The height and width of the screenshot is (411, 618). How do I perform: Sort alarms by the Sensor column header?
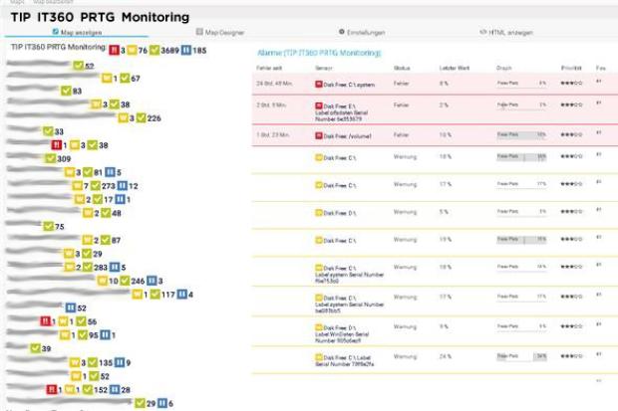(324, 68)
